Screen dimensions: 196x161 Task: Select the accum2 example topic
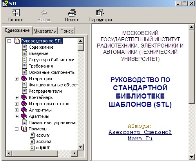point(44,141)
